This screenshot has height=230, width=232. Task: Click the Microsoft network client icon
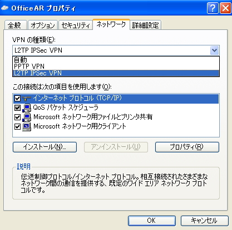click(27, 127)
